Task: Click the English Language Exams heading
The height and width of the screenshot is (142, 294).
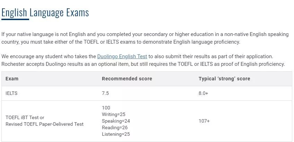Action: point(45,13)
